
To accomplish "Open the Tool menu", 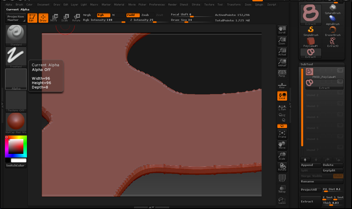I will coord(220,4).
